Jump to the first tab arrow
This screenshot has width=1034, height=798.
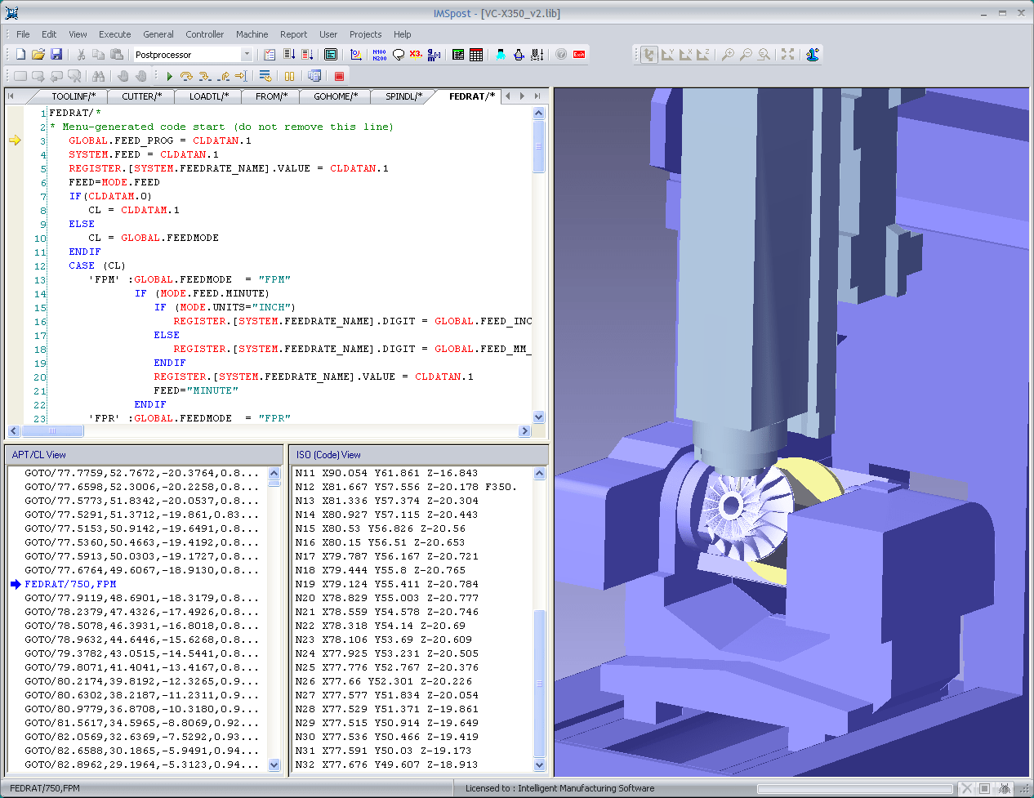coord(11,96)
